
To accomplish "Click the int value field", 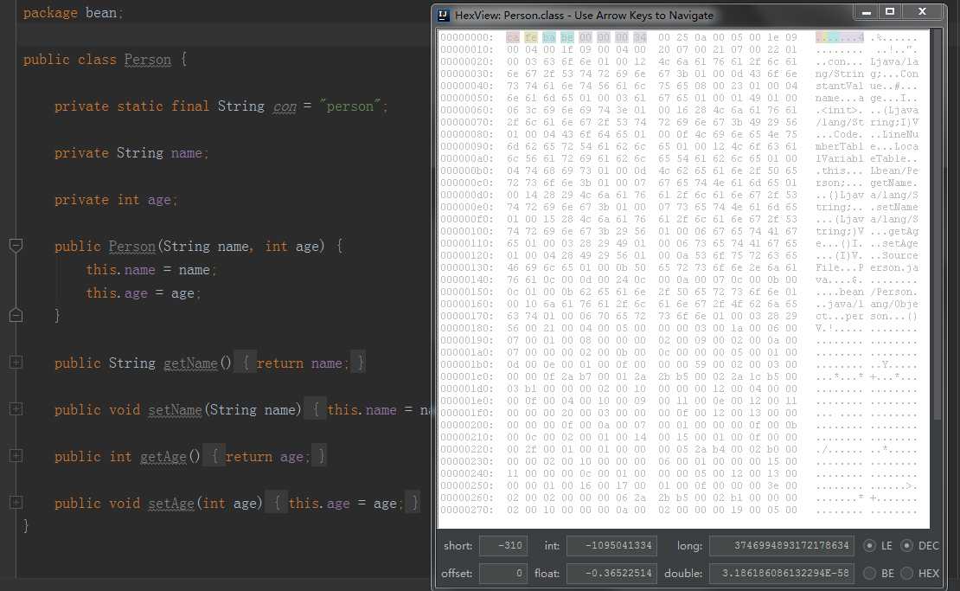I will click(611, 546).
